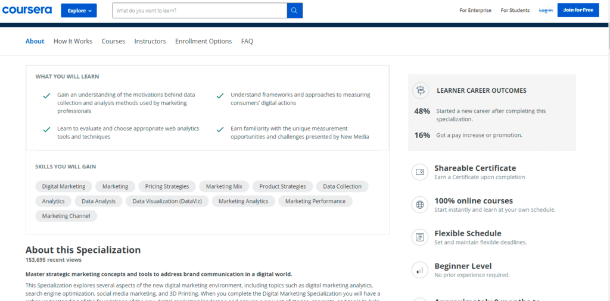Click the checkmark beside web analytics tools
Screen dimensions: 610x301
(46, 129)
